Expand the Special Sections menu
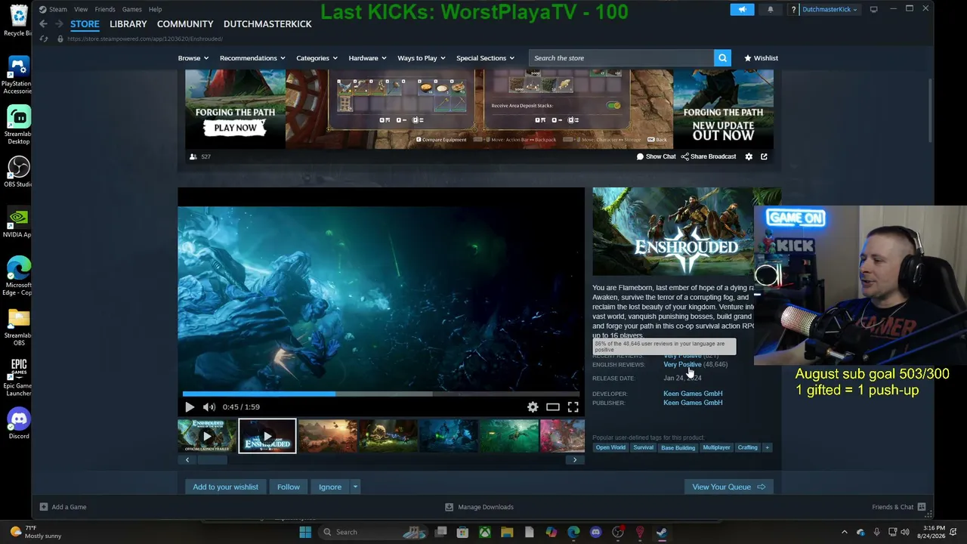This screenshot has height=544, width=967. pyautogui.click(x=485, y=58)
